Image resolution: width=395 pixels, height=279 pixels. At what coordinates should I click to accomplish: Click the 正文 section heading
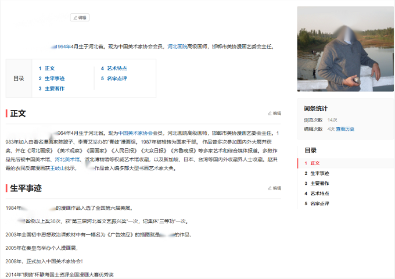point(18,113)
